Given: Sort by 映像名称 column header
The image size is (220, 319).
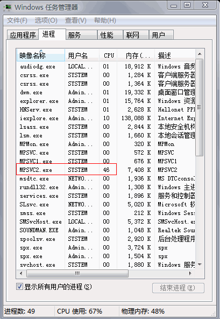Looking at the screenshot, I should click(x=41, y=56).
